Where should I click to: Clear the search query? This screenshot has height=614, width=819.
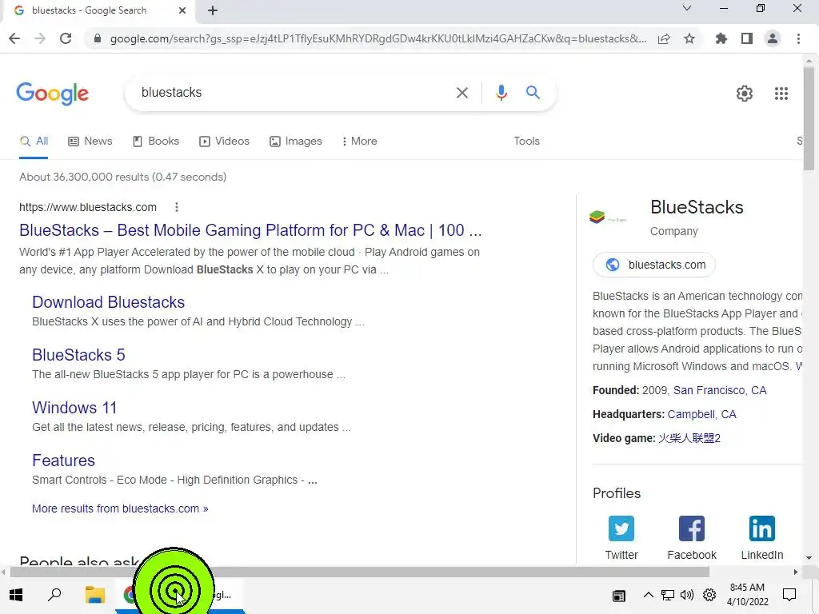[461, 93]
